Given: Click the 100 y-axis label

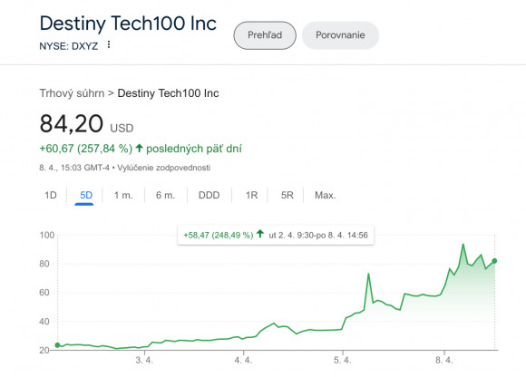Looking at the screenshot, I should tap(46, 235).
